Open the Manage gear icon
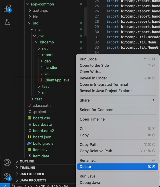This screenshot has height=187, width=160. pyautogui.click(x=7, y=176)
